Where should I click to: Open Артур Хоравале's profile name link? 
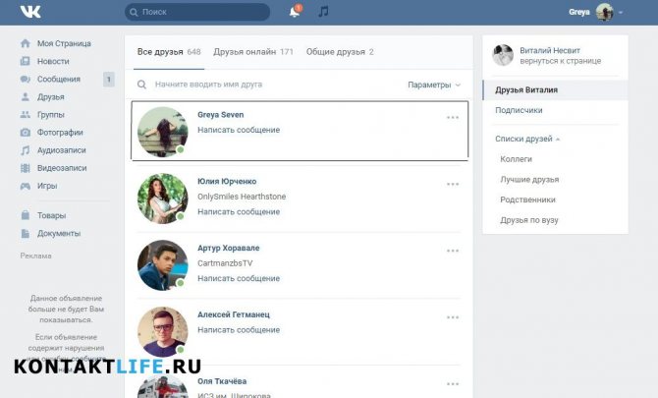pos(228,248)
